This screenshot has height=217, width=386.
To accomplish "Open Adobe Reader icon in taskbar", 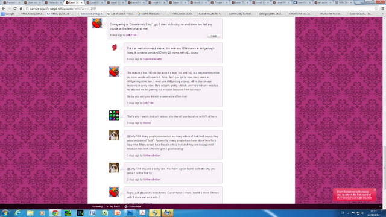I will (x=142, y=213).
